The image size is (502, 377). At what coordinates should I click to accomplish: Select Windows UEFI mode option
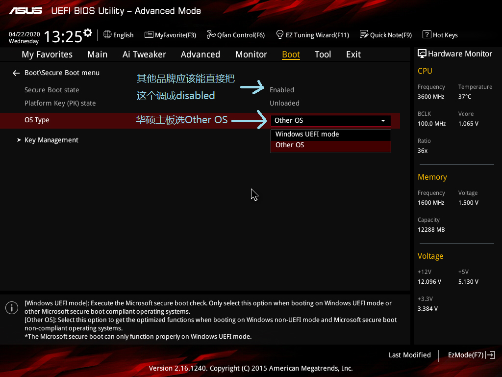[331, 135]
